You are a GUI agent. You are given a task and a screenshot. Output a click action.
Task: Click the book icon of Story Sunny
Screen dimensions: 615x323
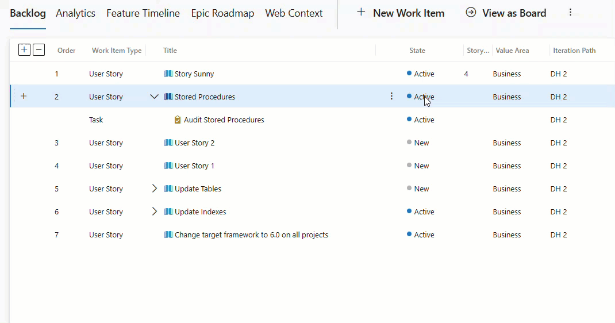168,74
